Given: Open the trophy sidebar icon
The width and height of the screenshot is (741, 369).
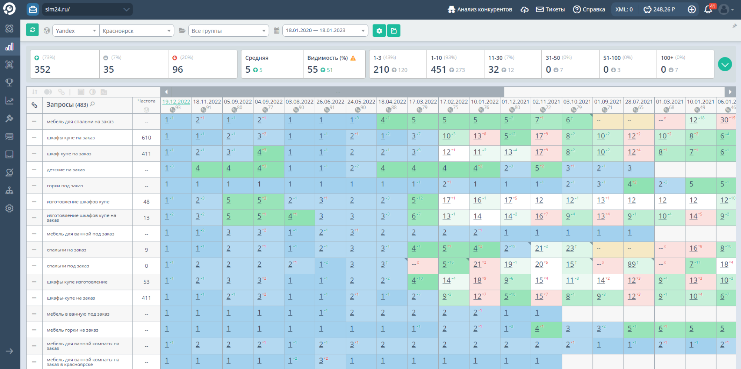Looking at the screenshot, I should [x=10, y=82].
